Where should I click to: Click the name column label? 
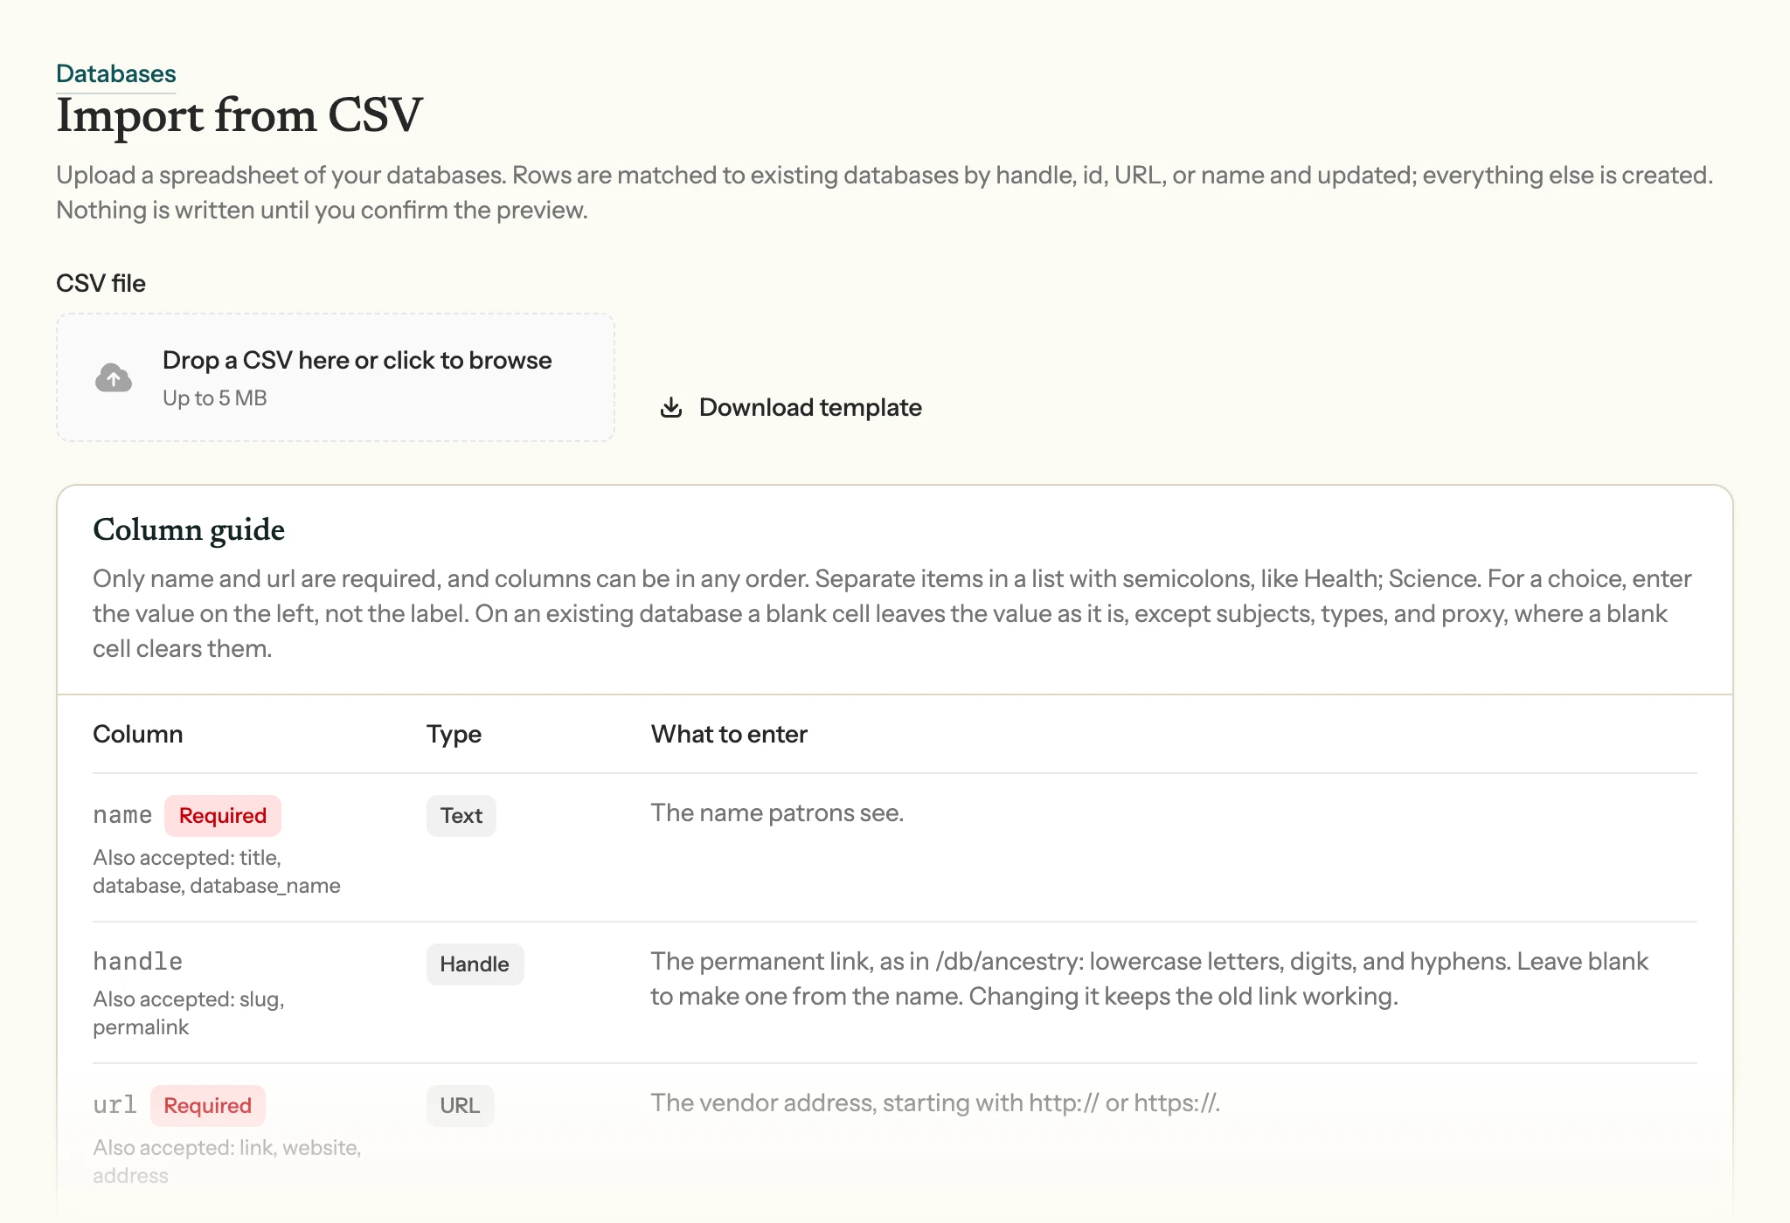coord(122,815)
